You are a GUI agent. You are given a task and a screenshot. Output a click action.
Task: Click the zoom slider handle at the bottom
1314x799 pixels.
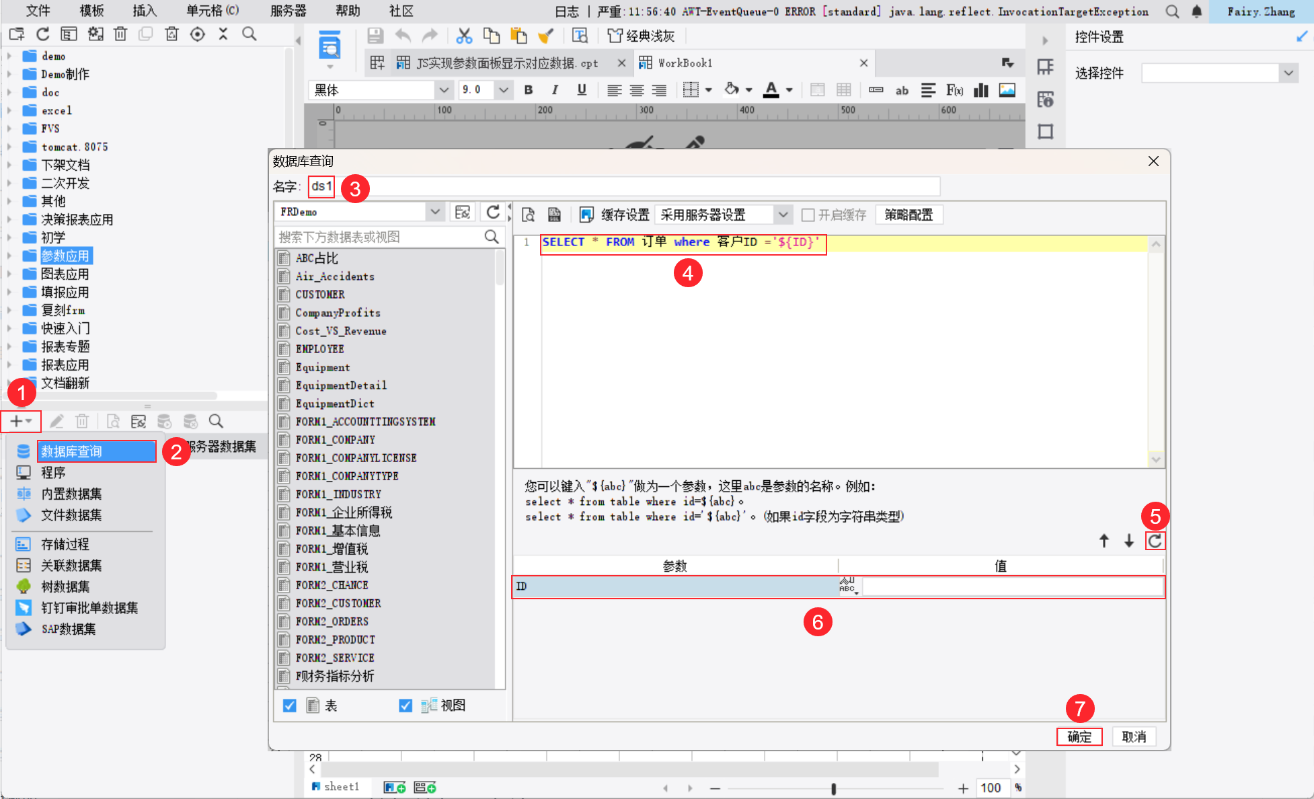[833, 788]
